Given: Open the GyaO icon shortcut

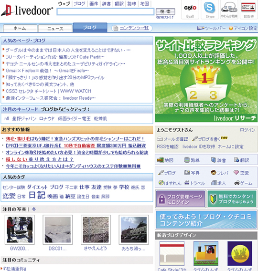Looking at the screenshot, I should 190,8.
